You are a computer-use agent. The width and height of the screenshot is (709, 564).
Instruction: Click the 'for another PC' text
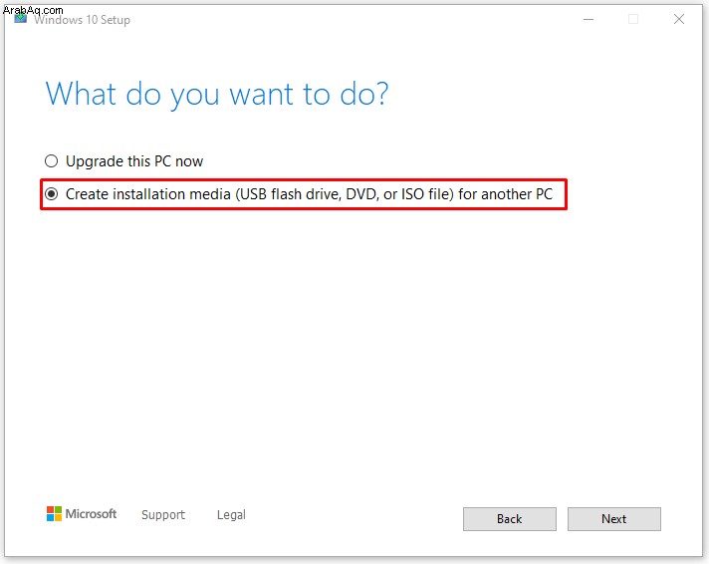[506, 194]
